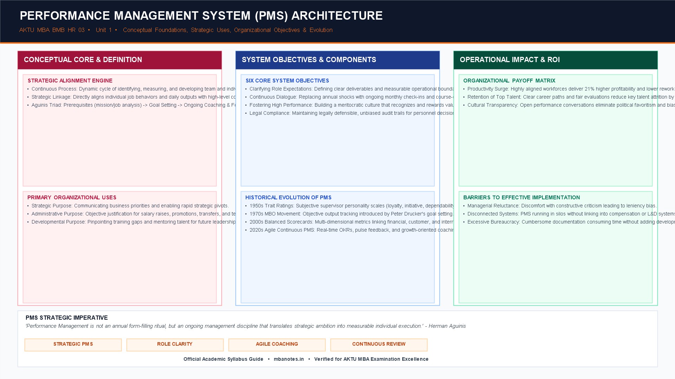Image resolution: width=675 pixels, height=379 pixels.
Task: Click the Six Core System Objectives heading
Action: coord(287,81)
